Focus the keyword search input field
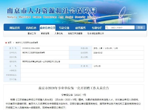The image size is (148, 110). pyautogui.click(x=120, y=27)
